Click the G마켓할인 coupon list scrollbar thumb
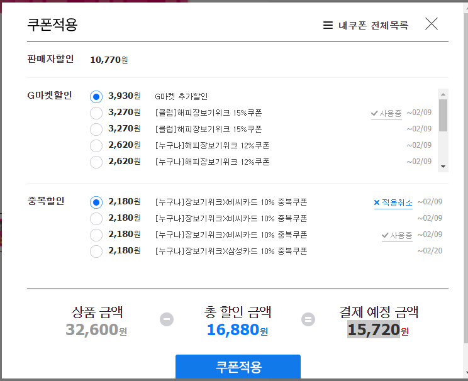The width and height of the screenshot is (468, 381). [443, 115]
